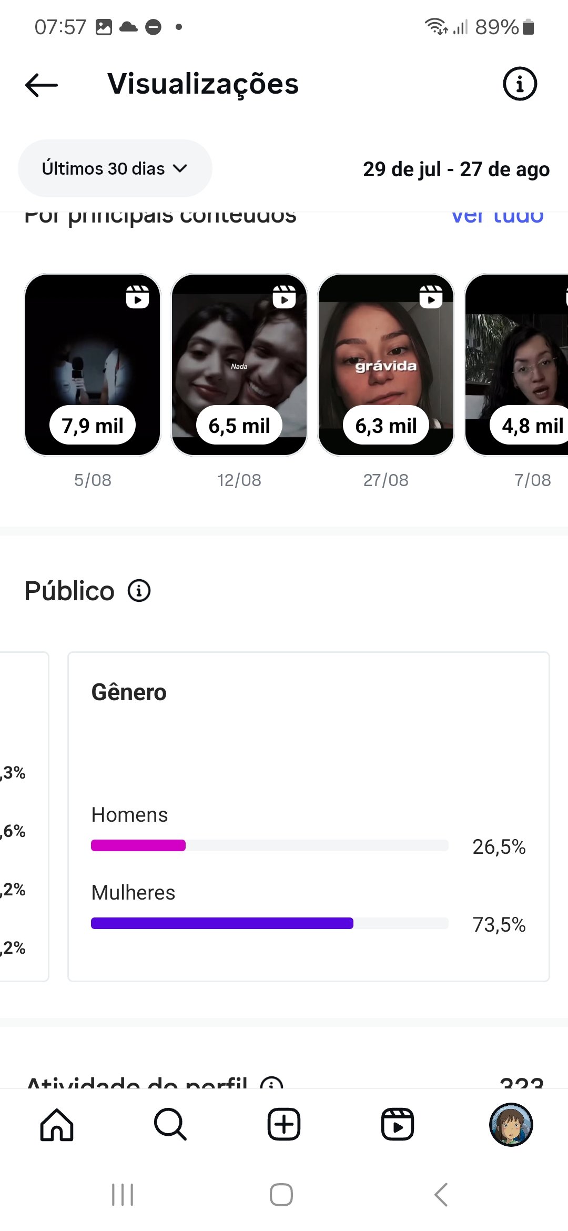
Task: Open the profile avatar tab
Action: pos(511,1124)
